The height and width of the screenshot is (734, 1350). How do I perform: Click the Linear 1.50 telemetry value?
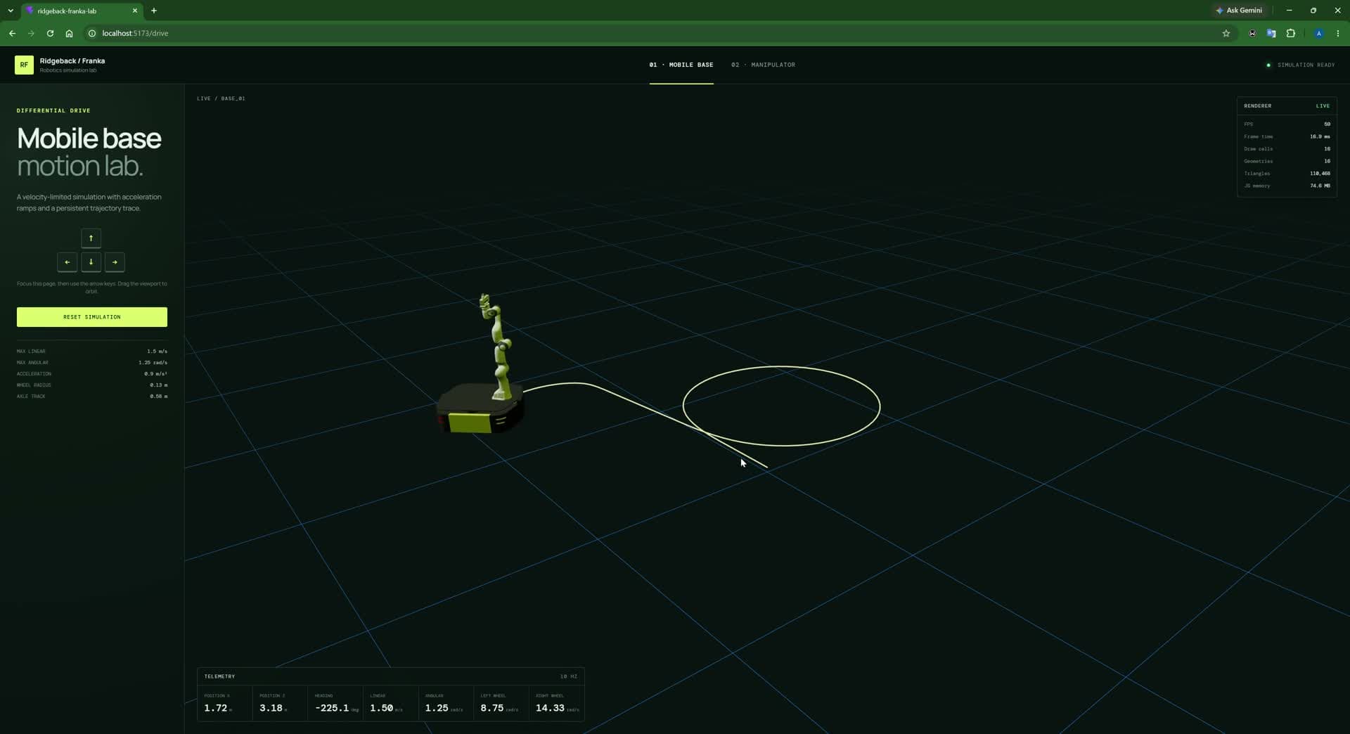coord(381,708)
